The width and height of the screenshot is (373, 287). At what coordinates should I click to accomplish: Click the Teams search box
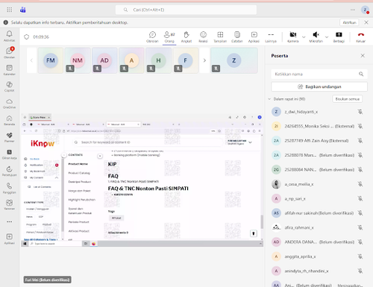point(186,10)
